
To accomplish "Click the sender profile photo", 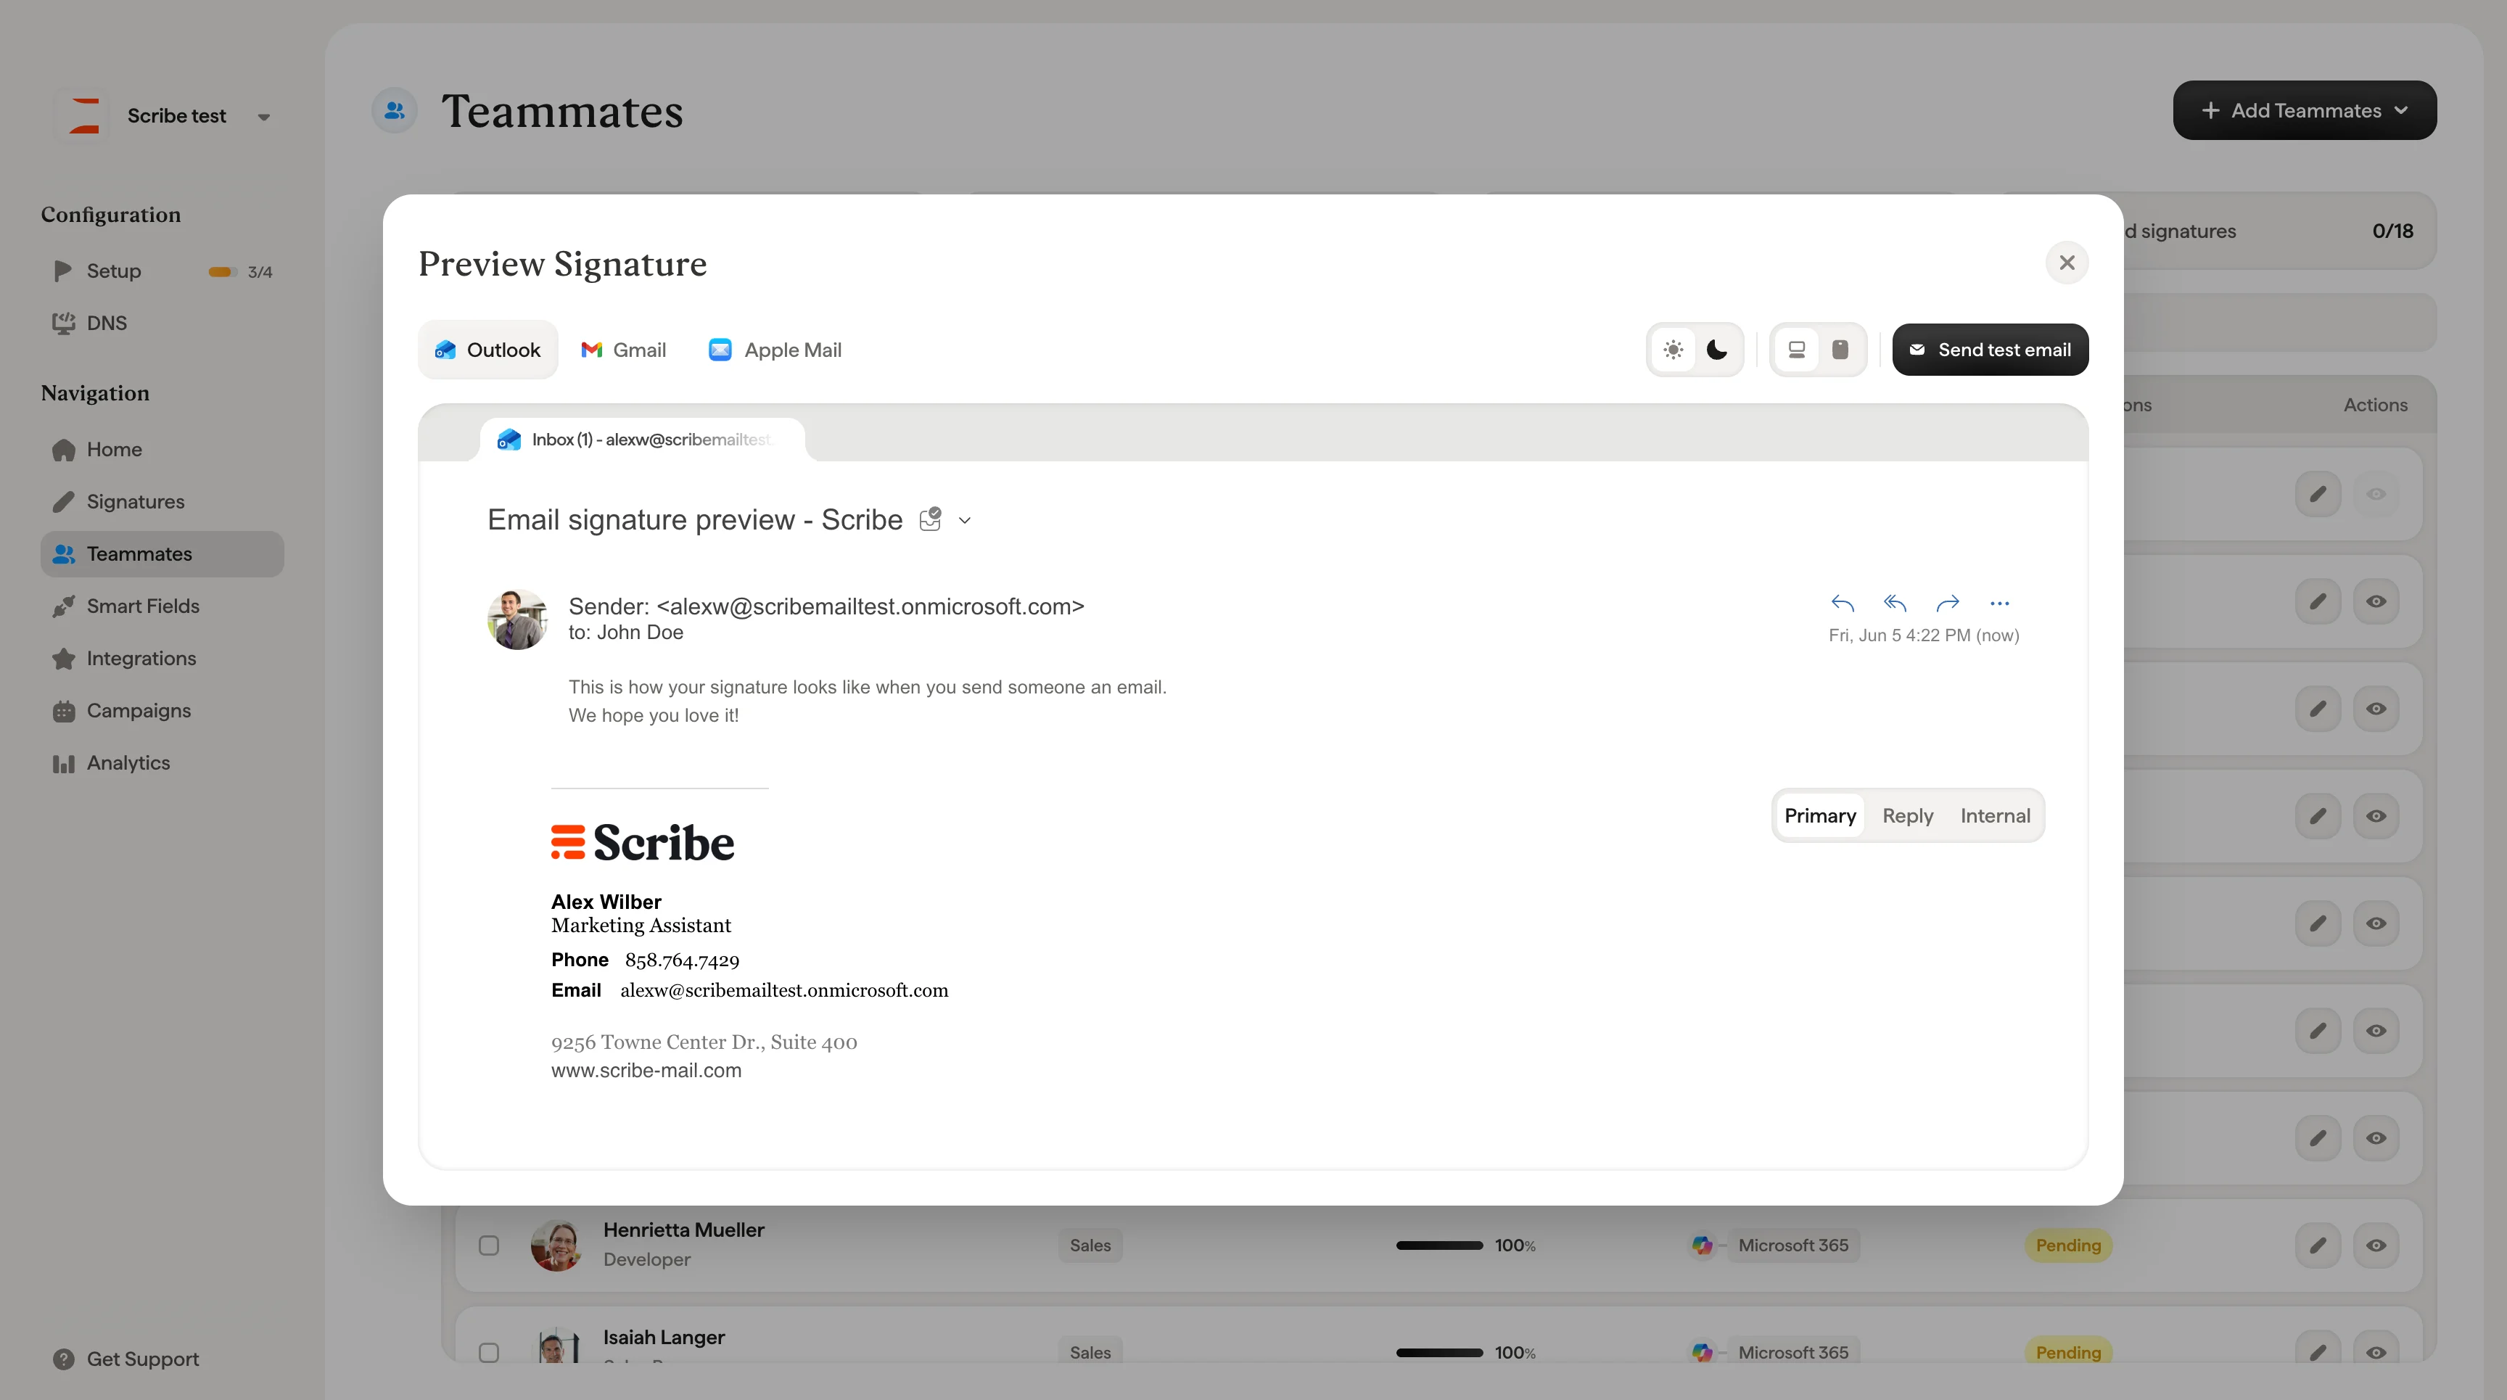I will [516, 619].
